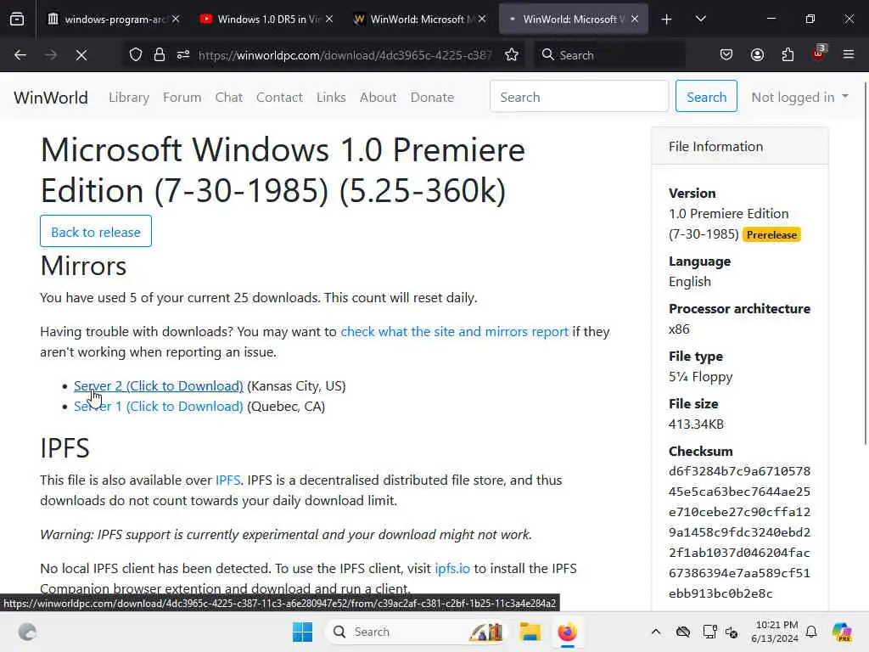Screen dimensions: 869x652
Task: Visit the ipfs.io link
Action: click(x=452, y=568)
